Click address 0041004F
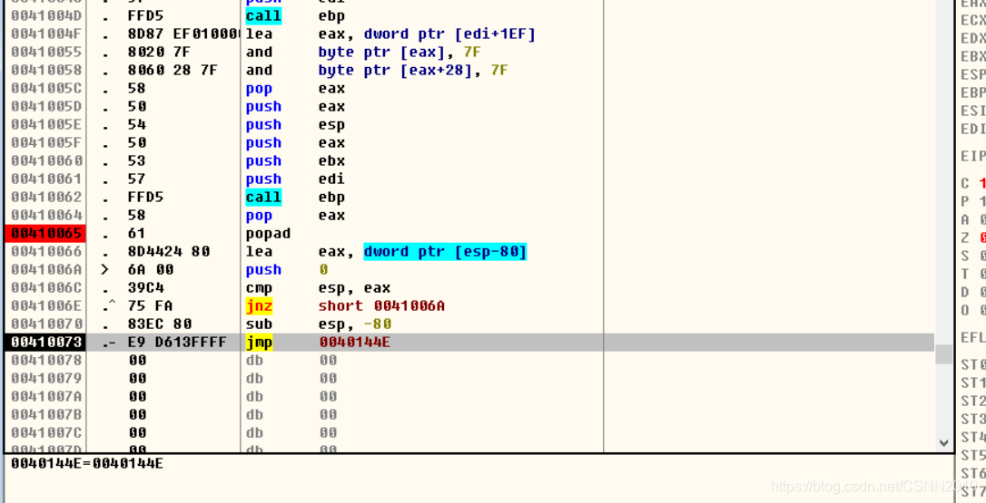 (46, 34)
